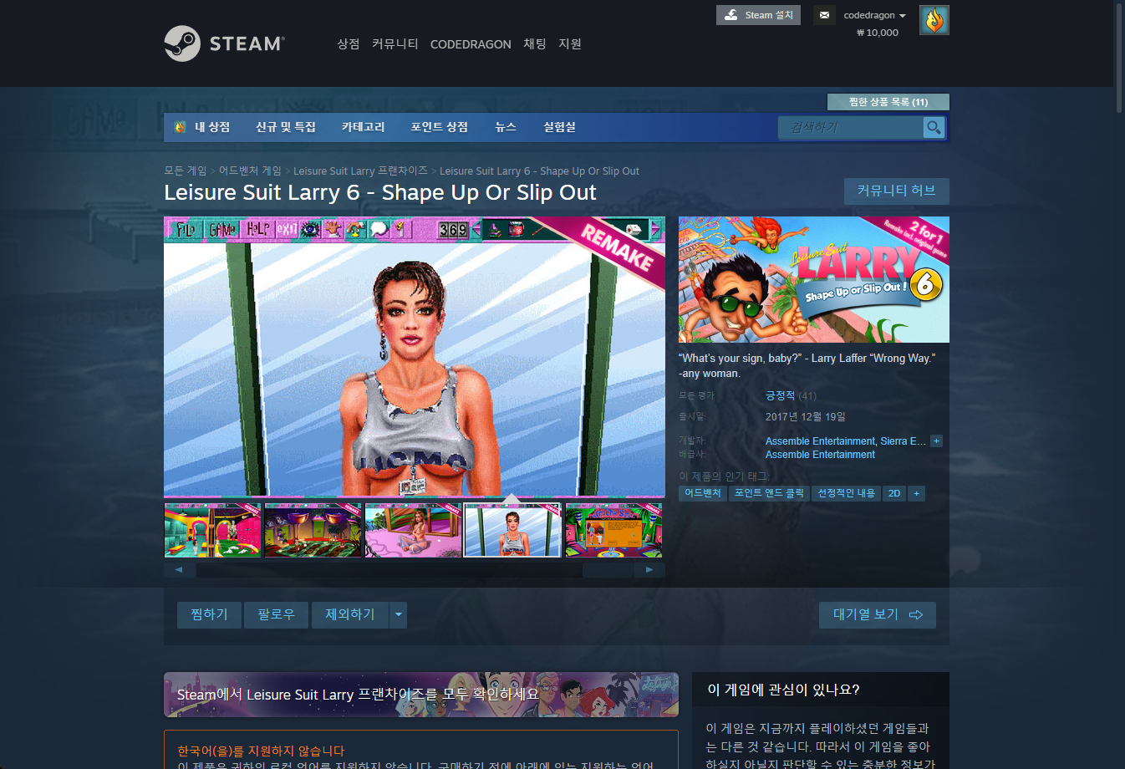Click the plus icon next to developer names
This screenshot has width=1125, height=769.
click(936, 441)
